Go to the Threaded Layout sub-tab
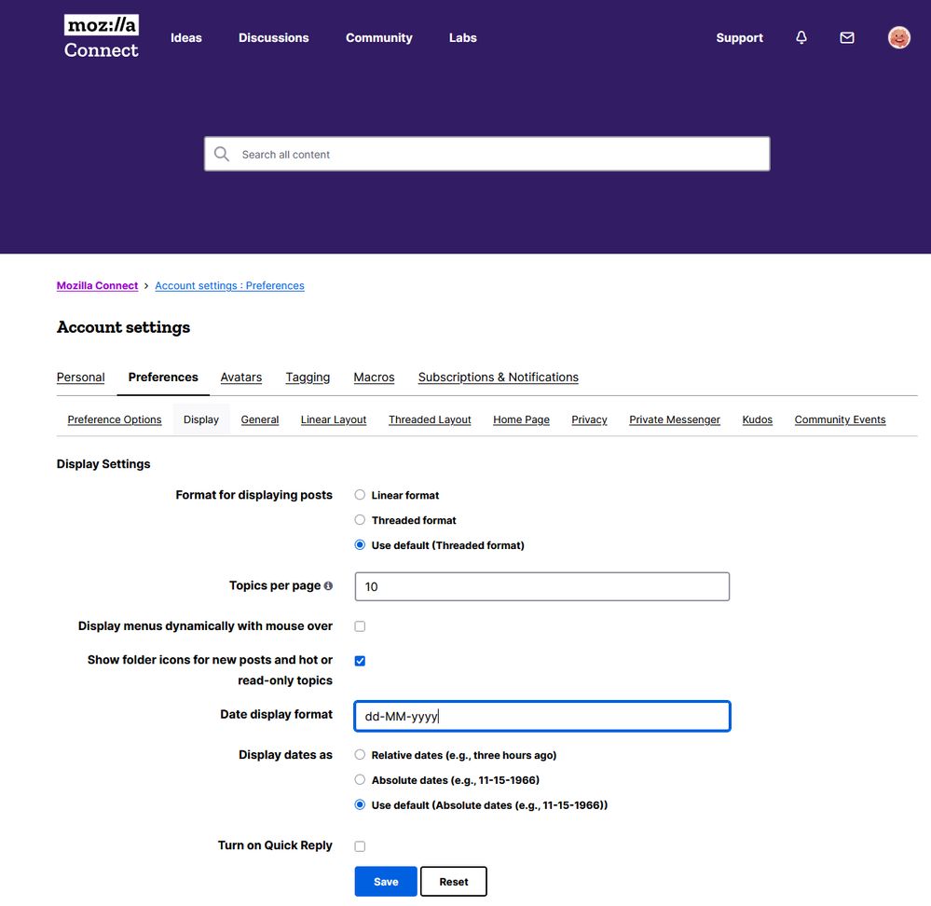931x906 pixels. (430, 420)
